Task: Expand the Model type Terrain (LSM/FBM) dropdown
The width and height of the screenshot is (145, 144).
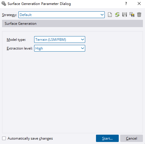Action: [60, 40]
